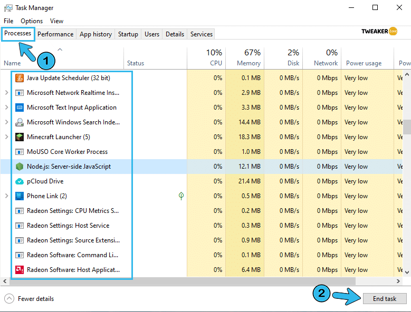Sort processes by CPU column
Image resolution: width=411 pixels, height=312 pixels.
click(x=206, y=58)
